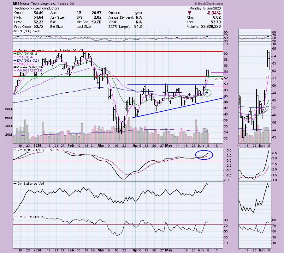Click the MU ticker symbol in header
This screenshot has height=253, width=284.
click(x=15, y=3)
